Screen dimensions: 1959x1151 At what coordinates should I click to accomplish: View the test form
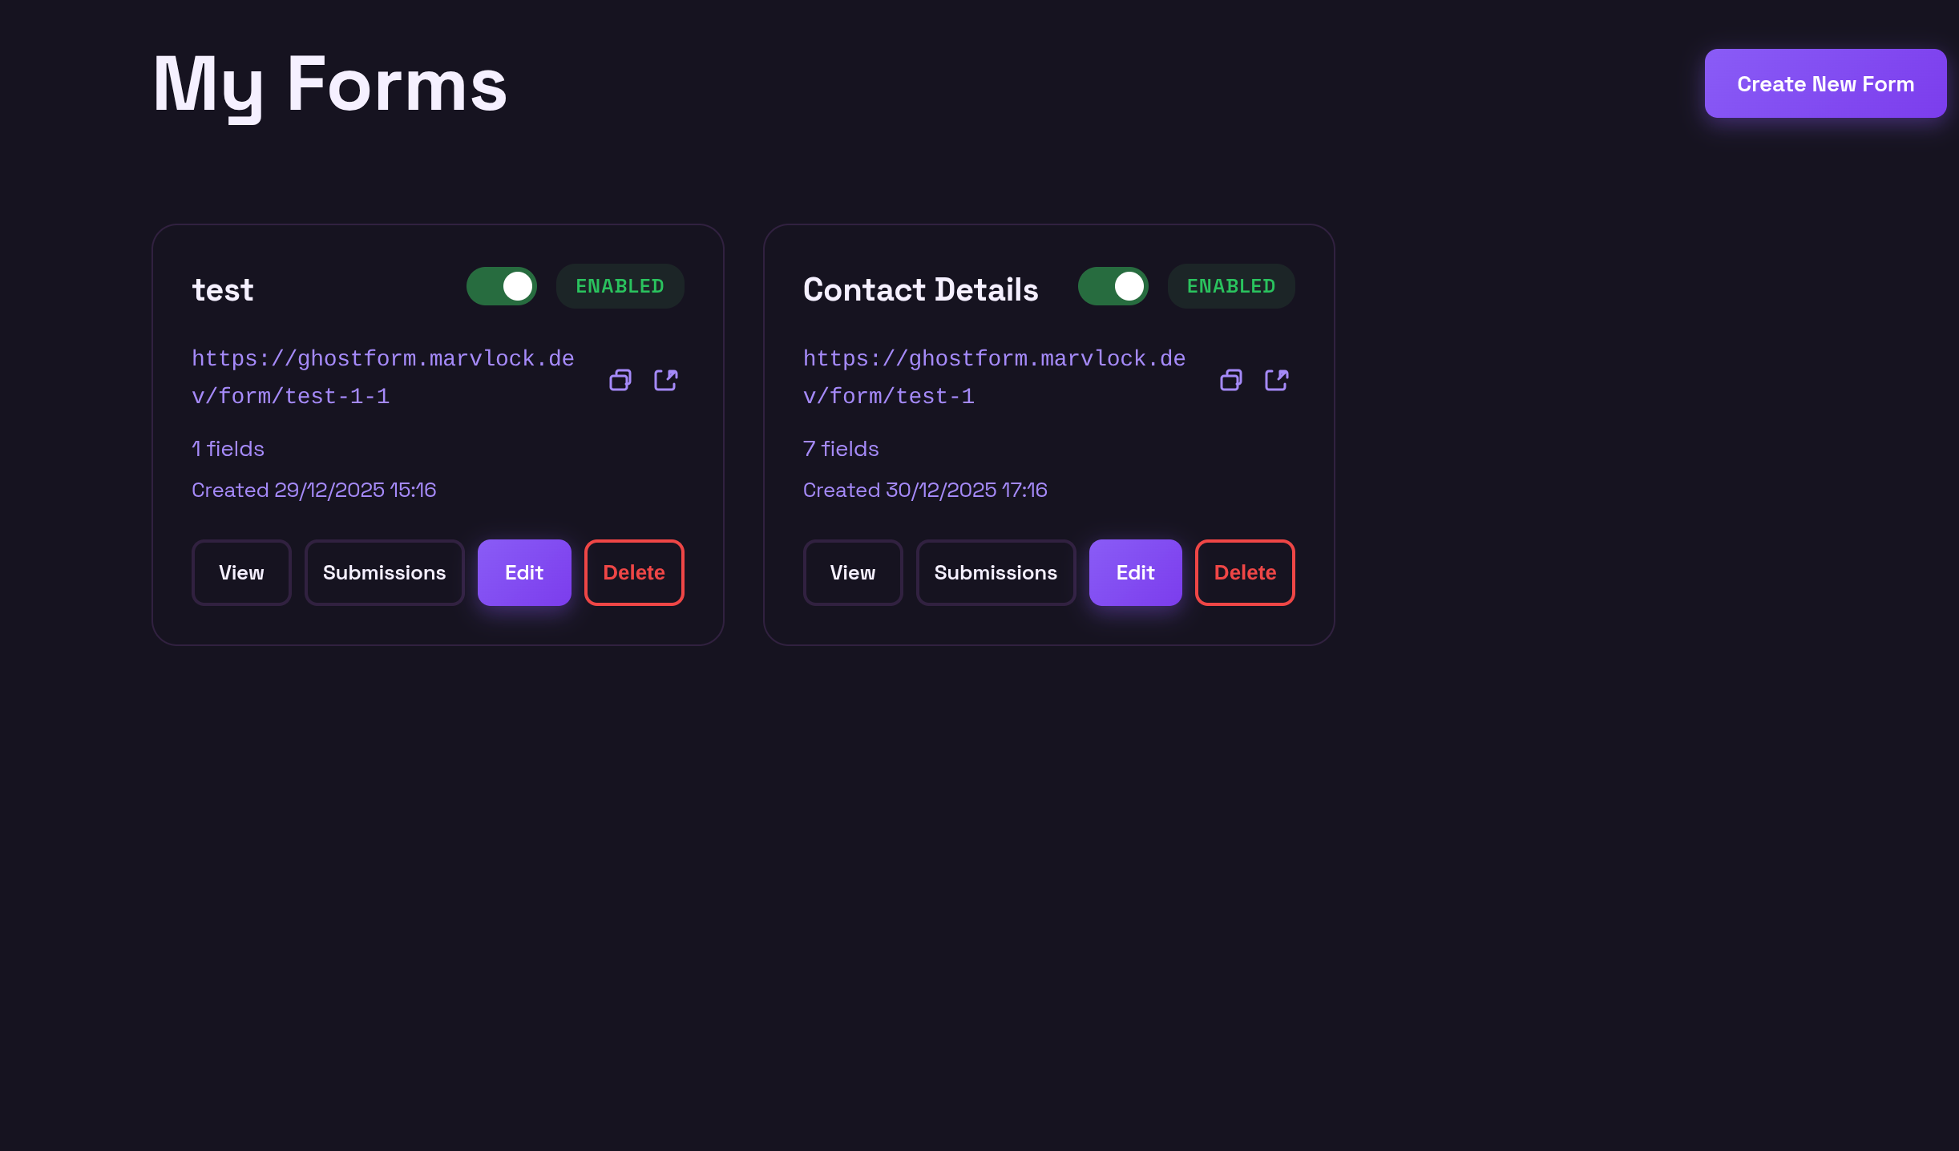pyautogui.click(x=241, y=572)
